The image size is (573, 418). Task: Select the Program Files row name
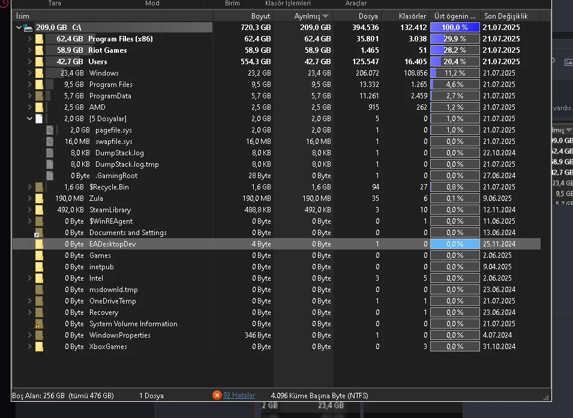click(x=111, y=85)
